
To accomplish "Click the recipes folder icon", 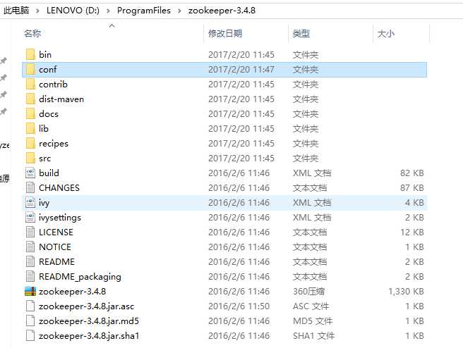I will 30,143.
